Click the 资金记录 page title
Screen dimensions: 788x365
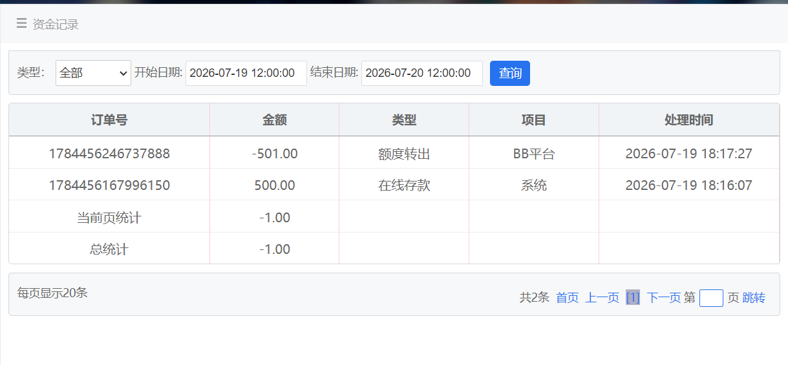pos(56,25)
